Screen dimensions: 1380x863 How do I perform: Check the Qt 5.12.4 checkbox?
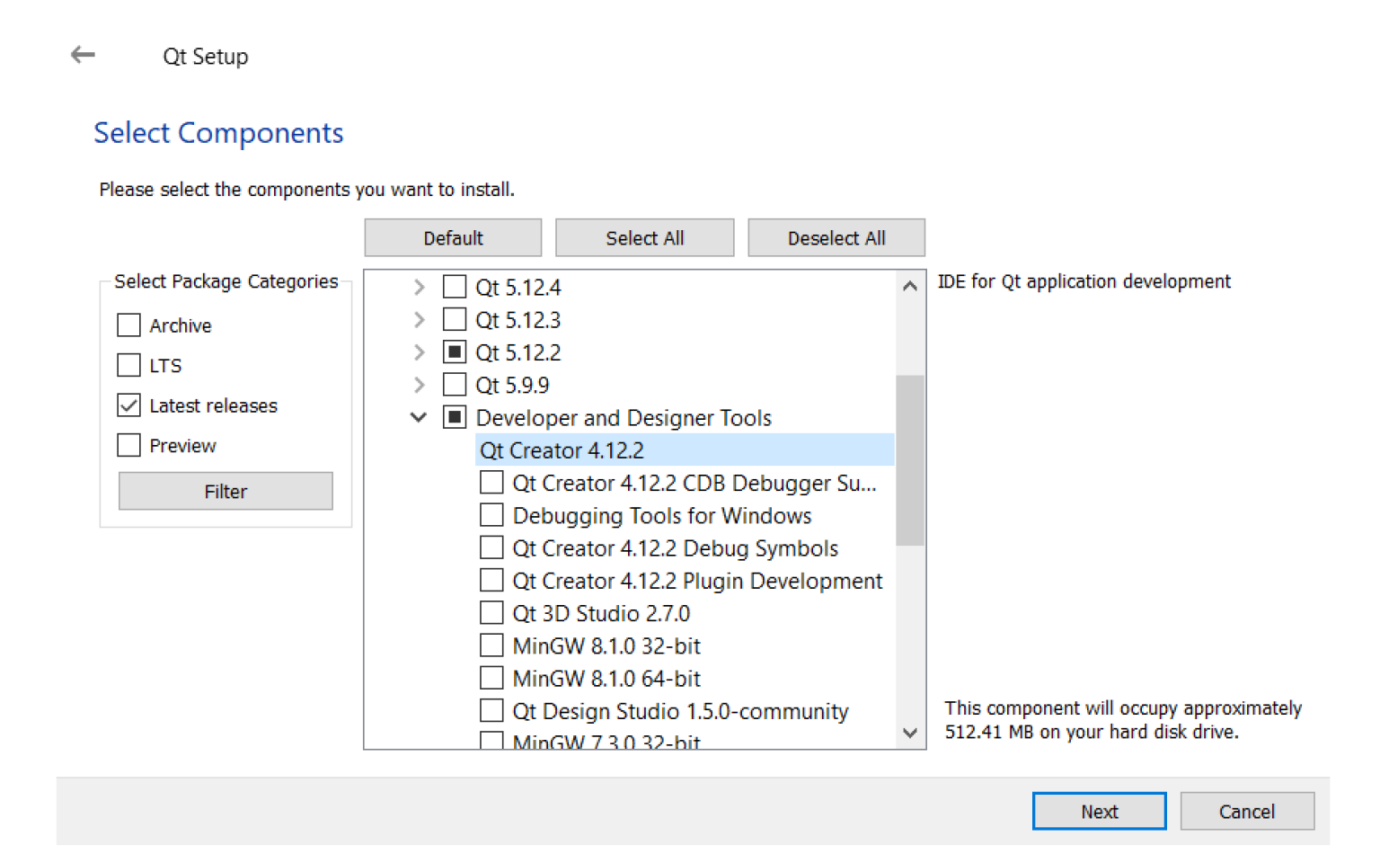point(455,287)
